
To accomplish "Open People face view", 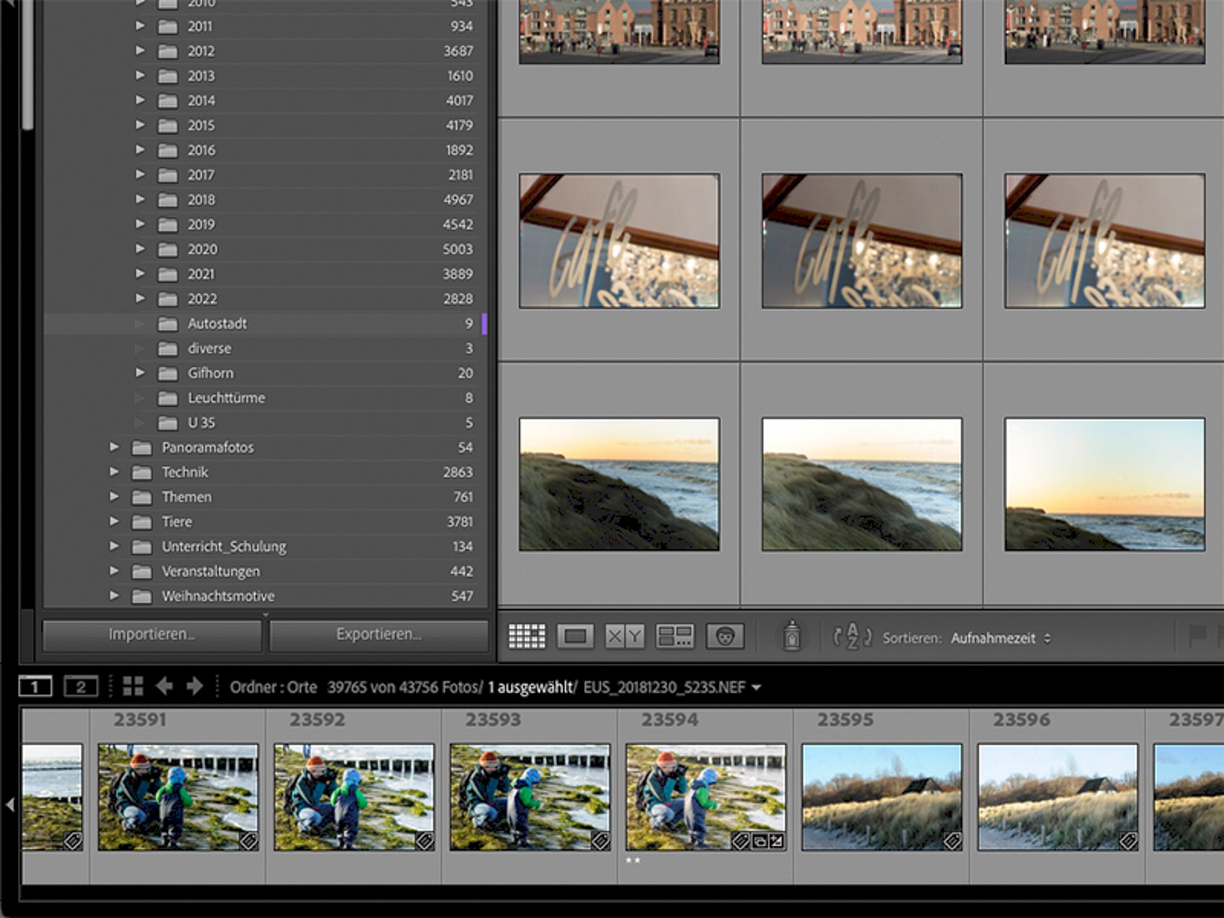I will [x=725, y=637].
